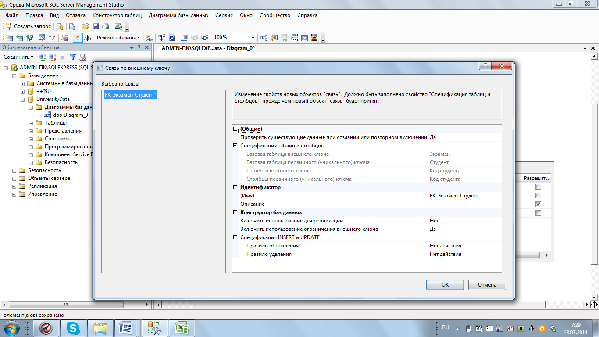Click the Правило удаления property row
Image resolution: width=599 pixels, height=337 pixels.
[367, 254]
